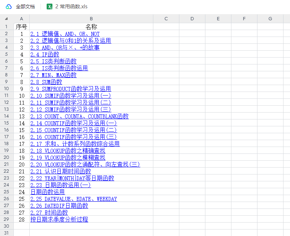Screen dimensions: 290x236
Task: Open the 2.26 DATEDIF日期函数 link
Action: [x=59, y=206]
